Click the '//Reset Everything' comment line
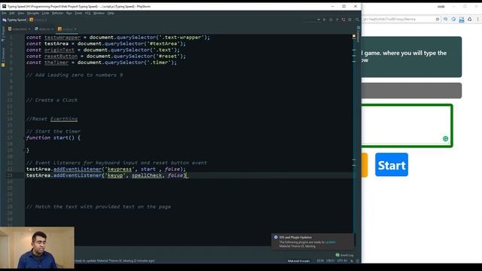Screen dimensions: 482x271 point(52,119)
